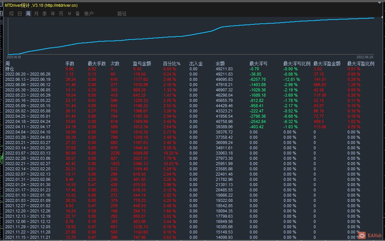Click the 次数 column header
This screenshot has width=385, height=241.
click(115, 64)
